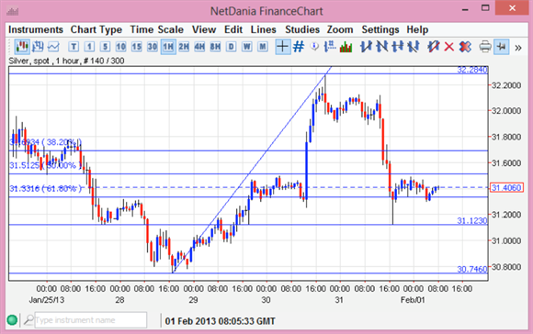Set time scale to Tick (T)
This screenshot has width=533, height=334.
(74, 47)
